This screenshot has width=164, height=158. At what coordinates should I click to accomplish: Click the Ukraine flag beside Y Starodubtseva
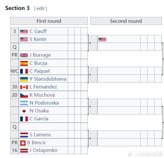(24, 79)
